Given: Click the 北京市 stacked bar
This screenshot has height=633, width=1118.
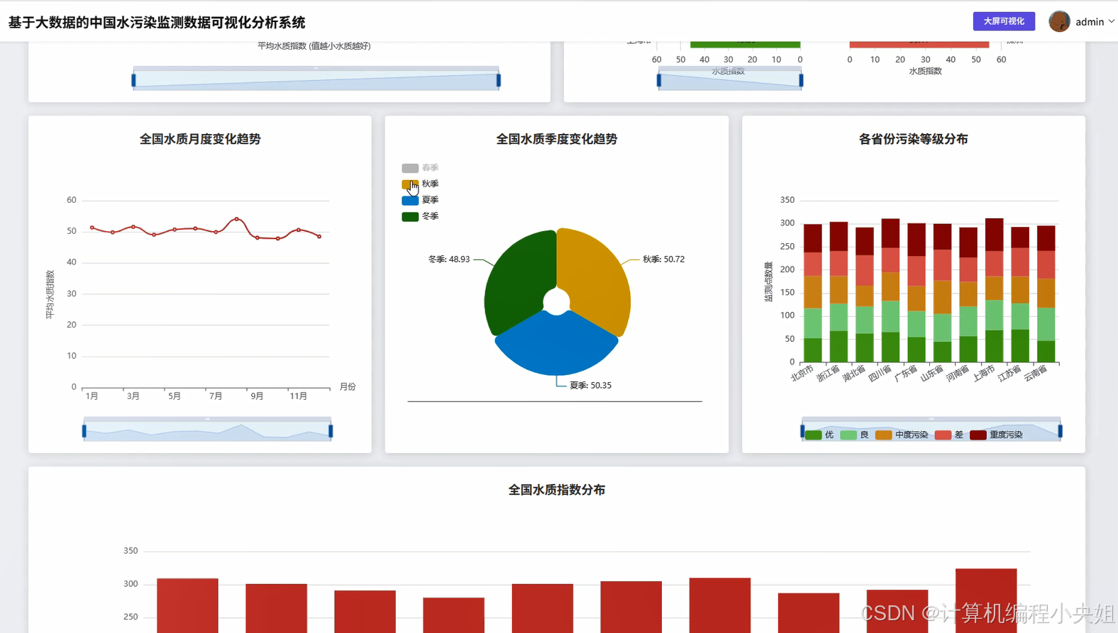Looking at the screenshot, I should point(812,293).
